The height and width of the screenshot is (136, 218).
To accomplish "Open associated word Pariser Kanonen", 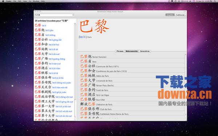I will [x=93, y=57].
